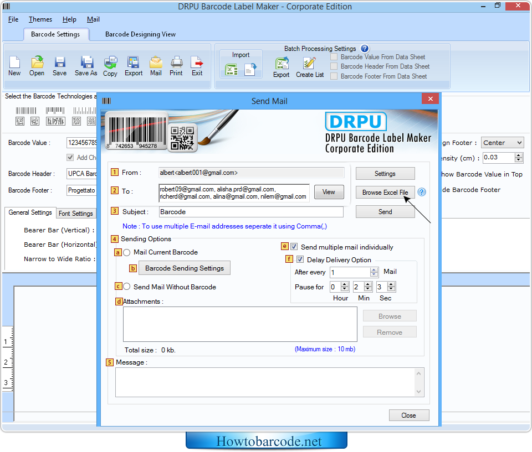Screen dimensions: 532x452
Task: Click the New toolbar icon
Action: 14,66
